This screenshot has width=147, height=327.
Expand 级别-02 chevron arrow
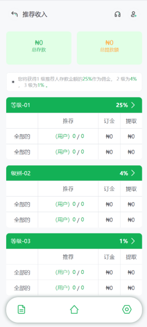coord(133,173)
